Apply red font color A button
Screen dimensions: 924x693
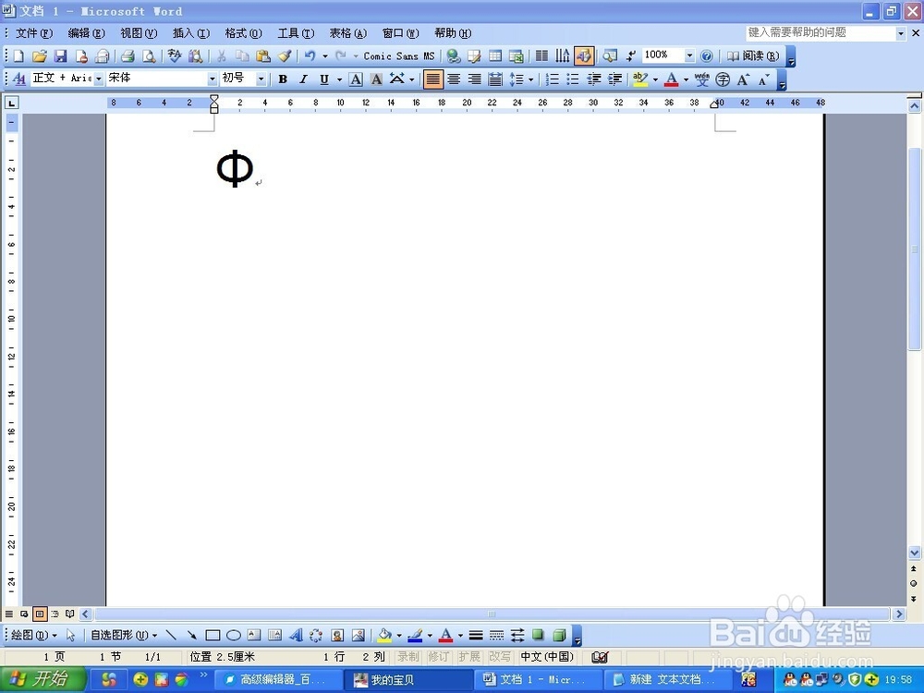tap(671, 79)
